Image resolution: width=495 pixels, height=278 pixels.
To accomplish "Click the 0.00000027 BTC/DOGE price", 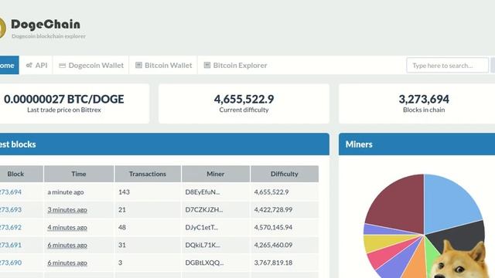I will tap(64, 99).
